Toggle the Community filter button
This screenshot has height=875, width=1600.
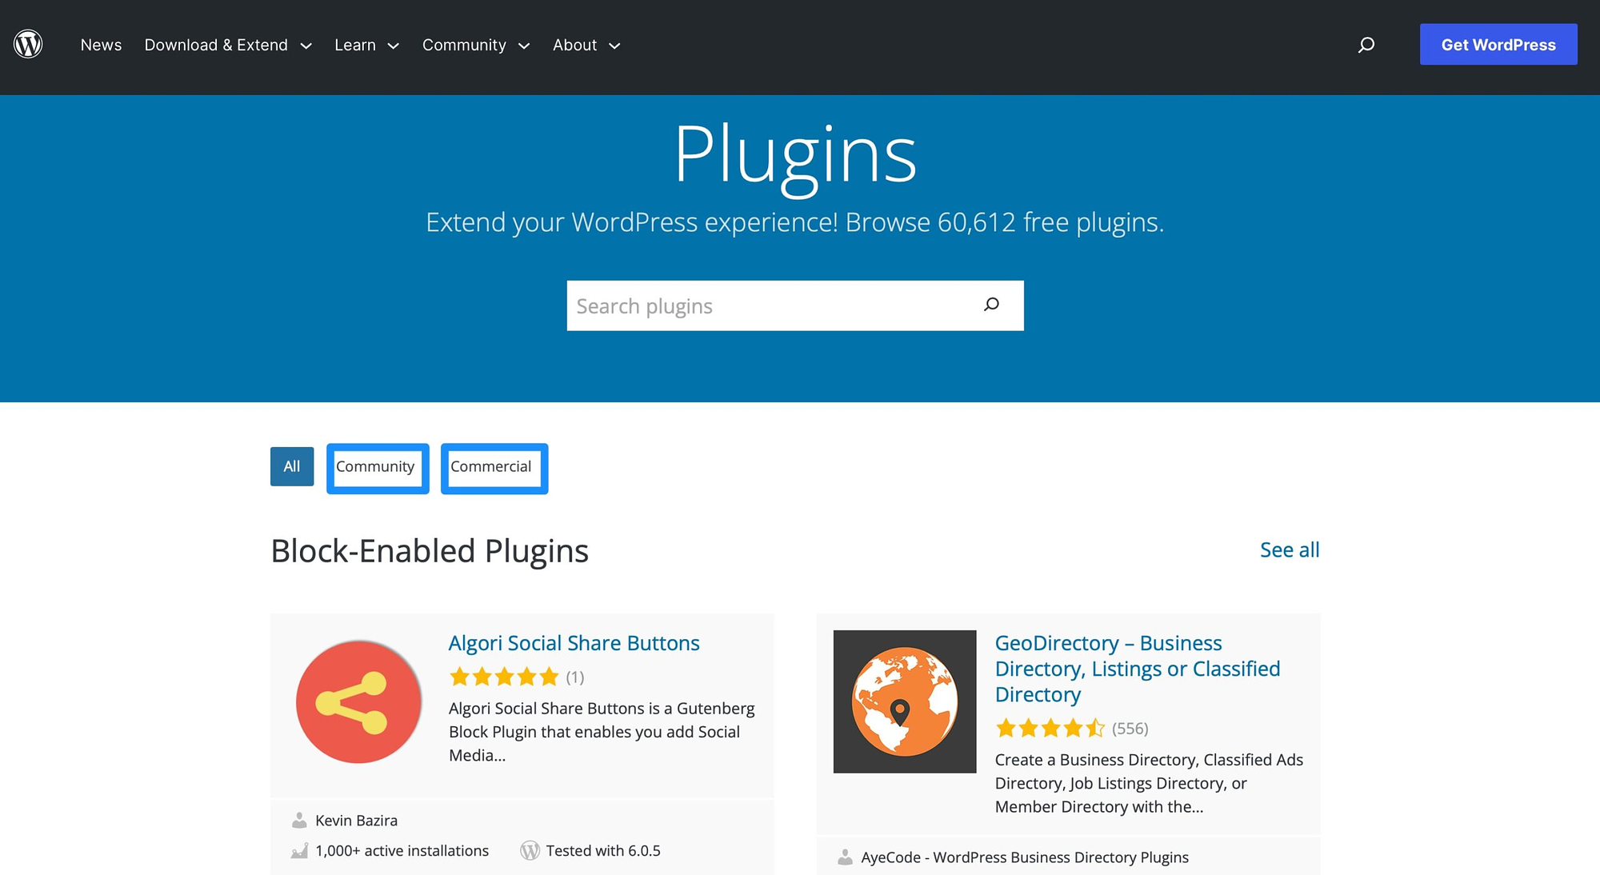(377, 465)
